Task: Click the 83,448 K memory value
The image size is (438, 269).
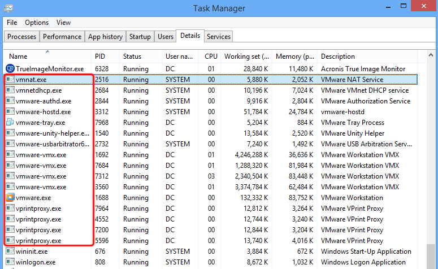Action: (301, 176)
